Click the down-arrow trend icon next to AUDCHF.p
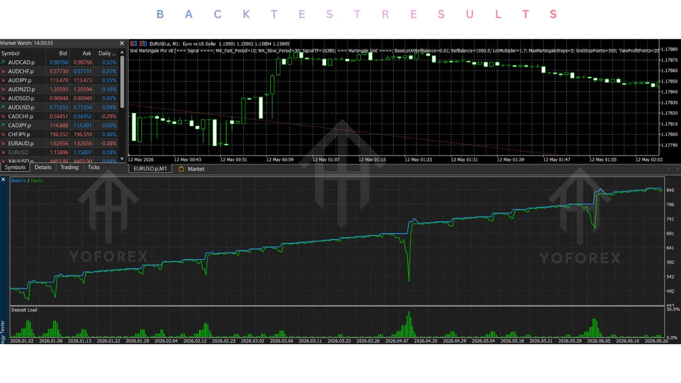This screenshot has width=681, height=383. click(x=3, y=71)
